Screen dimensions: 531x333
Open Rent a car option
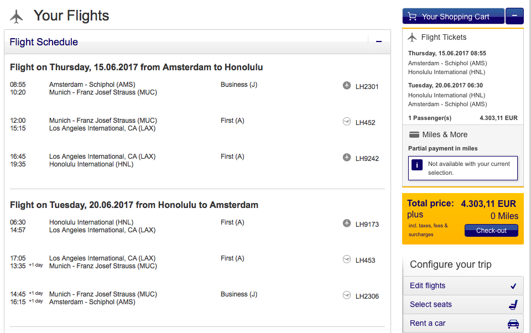coord(463,324)
